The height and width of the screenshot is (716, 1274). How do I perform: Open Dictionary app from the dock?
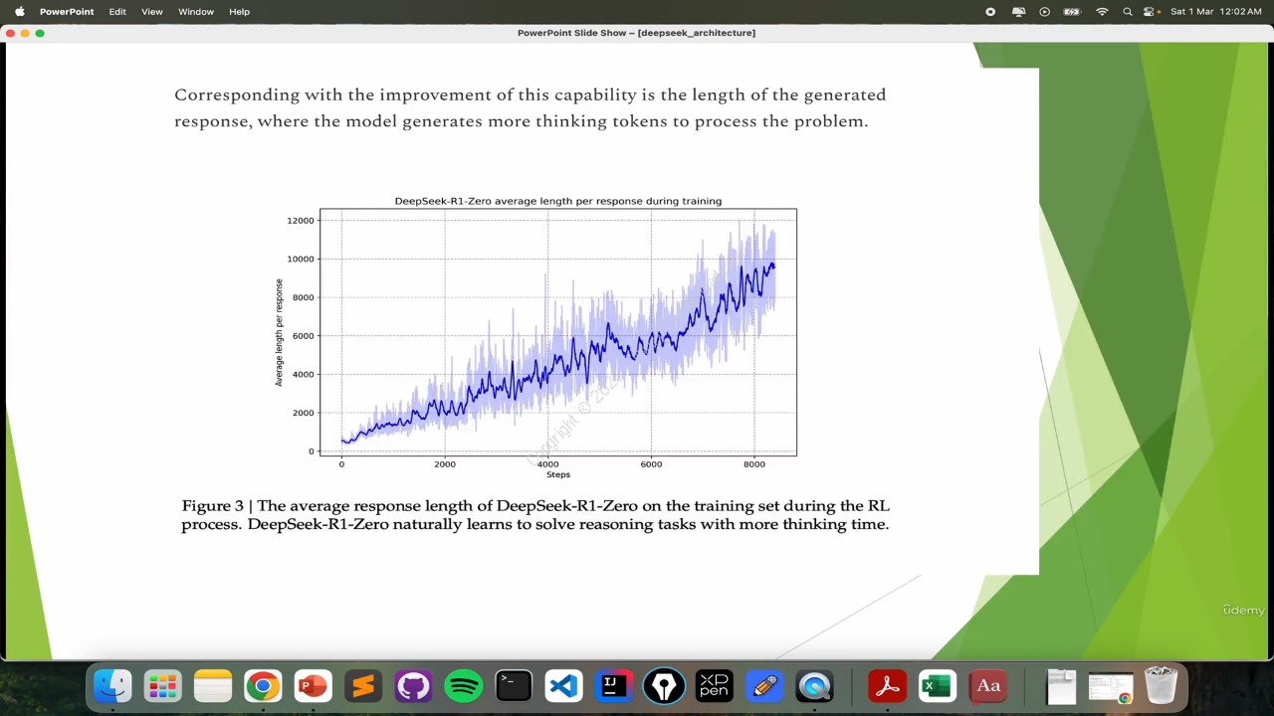click(988, 686)
